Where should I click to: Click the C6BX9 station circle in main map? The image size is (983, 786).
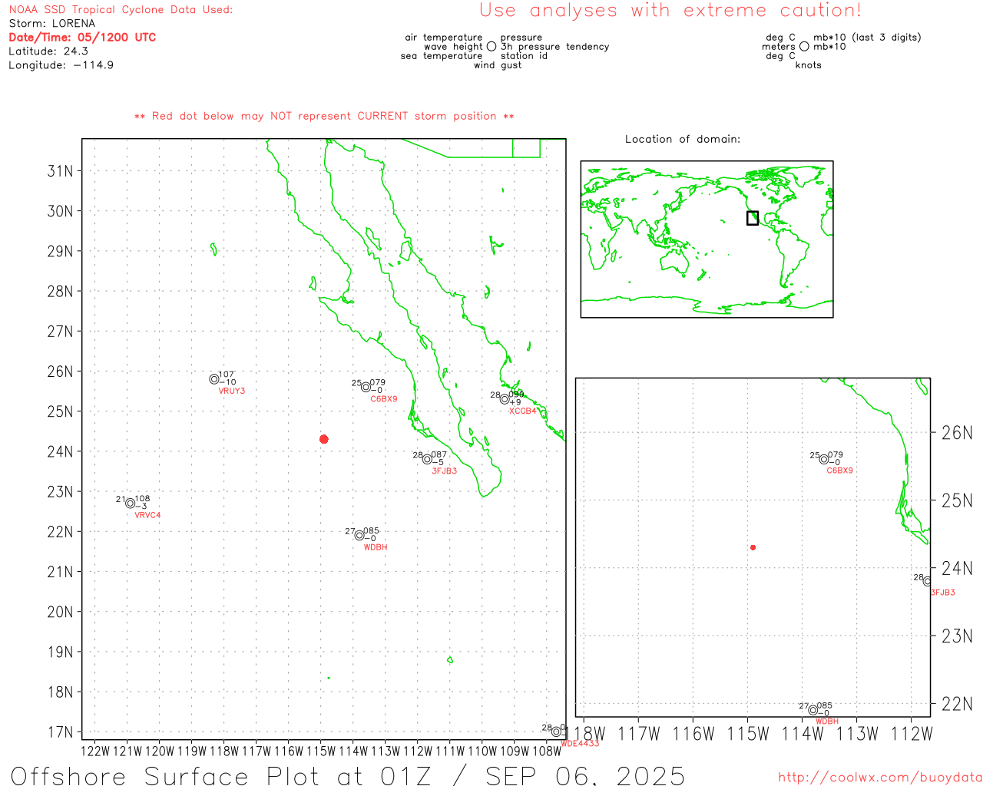pyautogui.click(x=366, y=387)
